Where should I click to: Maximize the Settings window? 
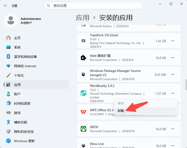[x=171, y=4]
